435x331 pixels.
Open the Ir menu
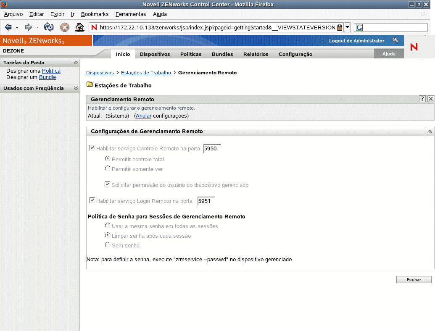[73, 14]
